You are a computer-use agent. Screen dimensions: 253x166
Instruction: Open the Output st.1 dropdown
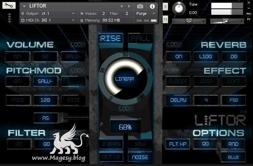tap(48, 13)
